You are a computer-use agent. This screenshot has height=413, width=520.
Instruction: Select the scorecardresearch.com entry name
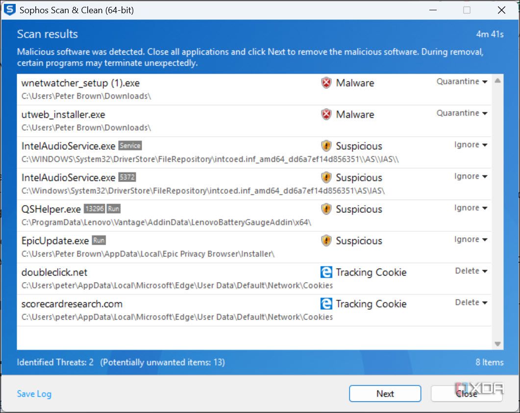[72, 304]
